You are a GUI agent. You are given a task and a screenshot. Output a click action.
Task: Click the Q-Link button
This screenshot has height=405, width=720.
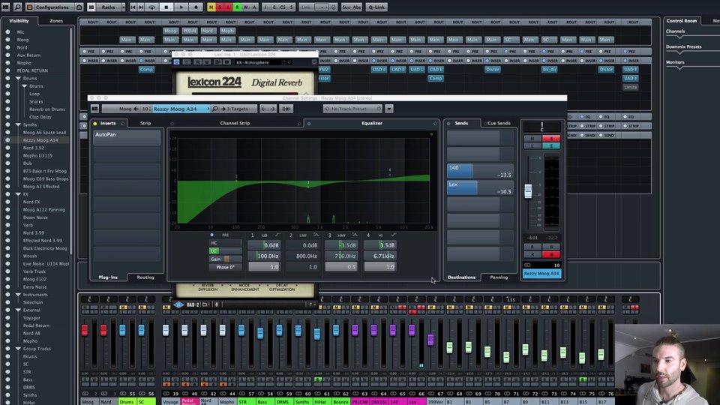[376, 7]
